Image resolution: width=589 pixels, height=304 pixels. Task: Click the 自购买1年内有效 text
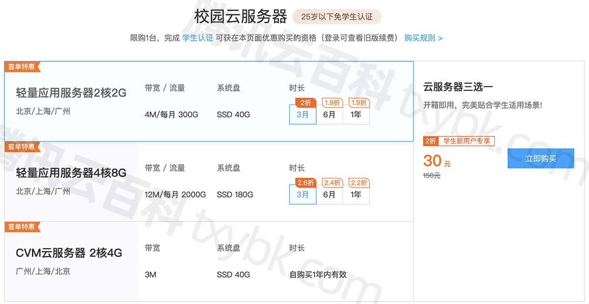coord(318,275)
